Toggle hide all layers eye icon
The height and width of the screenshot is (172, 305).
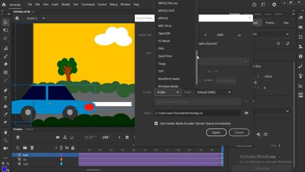coord(67,148)
